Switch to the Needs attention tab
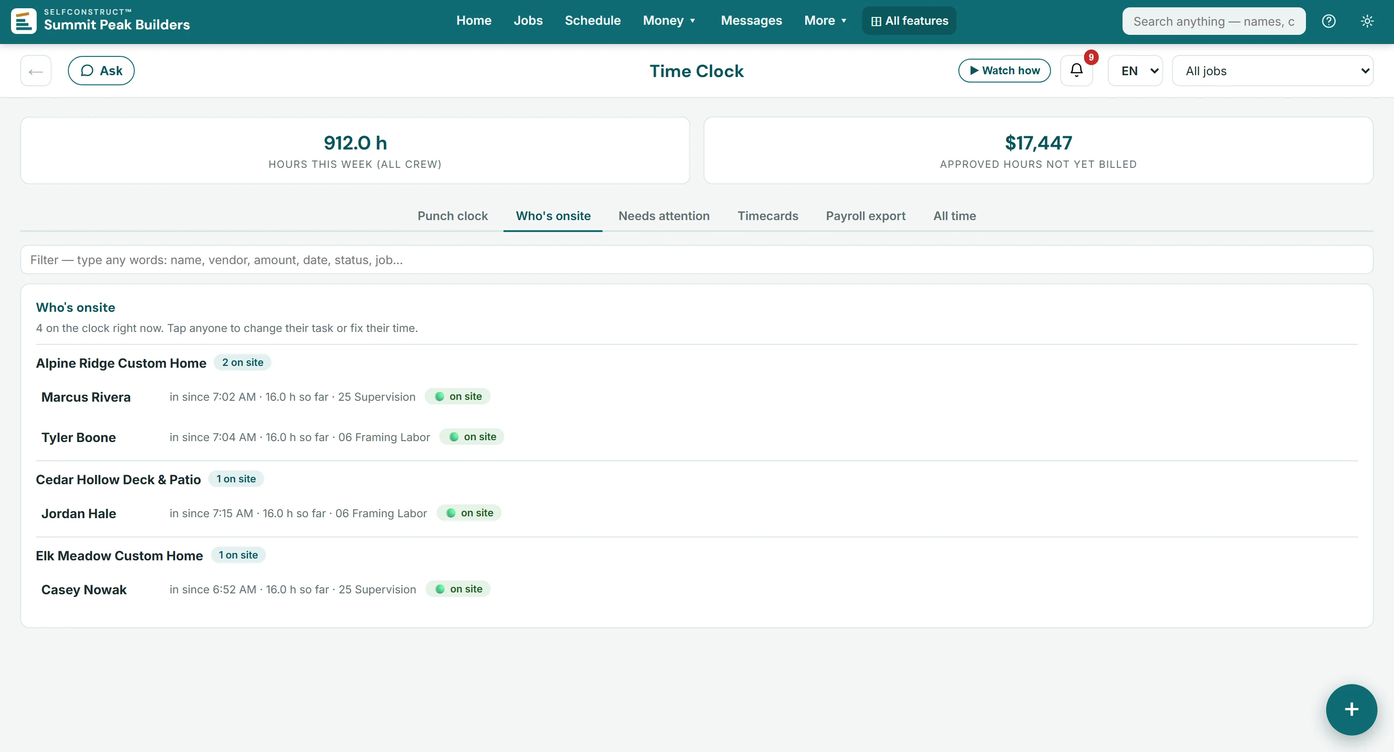 pos(664,216)
